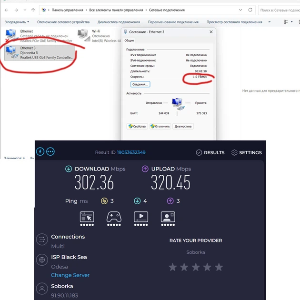This screenshot has width=300, height=300.
Task: Open Speedtest RESULTS page
Action: point(210,152)
